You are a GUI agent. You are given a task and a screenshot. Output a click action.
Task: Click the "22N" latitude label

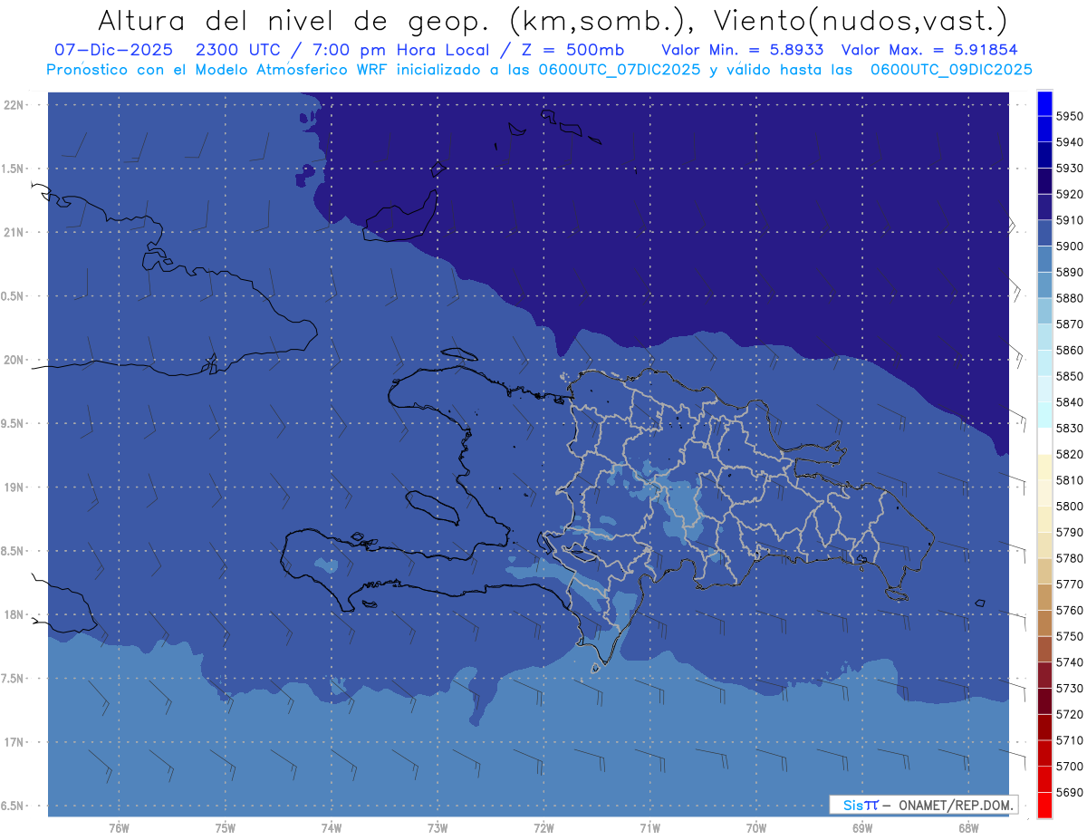click(14, 105)
